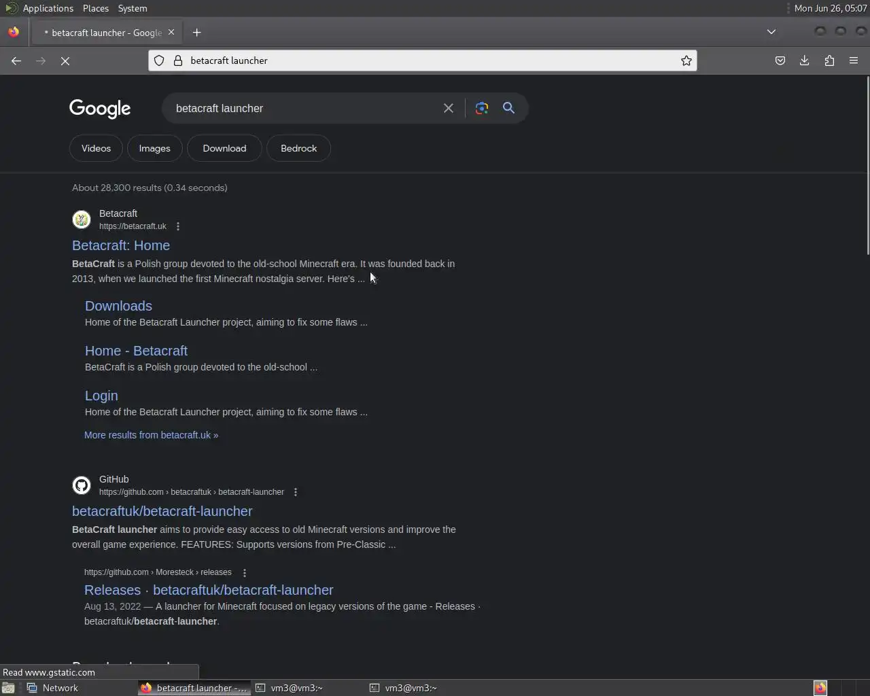Viewport: 870px width, 696px height.
Task: Open the Login sitelink
Action: (x=101, y=396)
